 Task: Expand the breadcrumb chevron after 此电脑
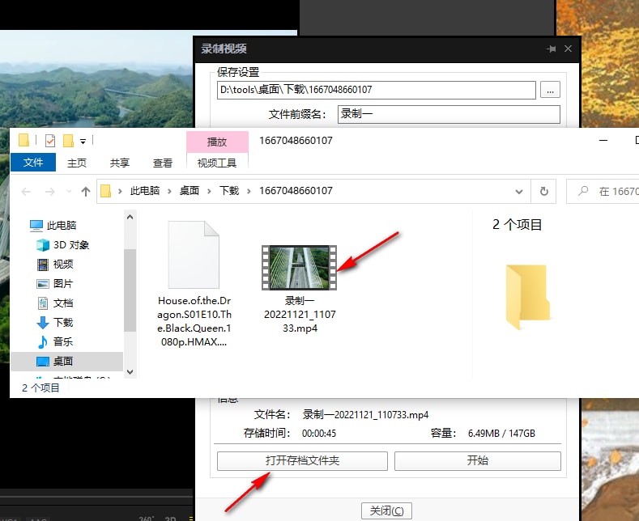pyautogui.click(x=169, y=191)
